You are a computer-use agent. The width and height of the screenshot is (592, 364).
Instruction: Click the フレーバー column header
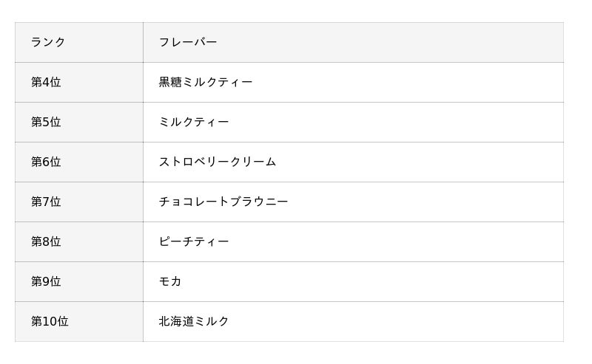coord(188,42)
